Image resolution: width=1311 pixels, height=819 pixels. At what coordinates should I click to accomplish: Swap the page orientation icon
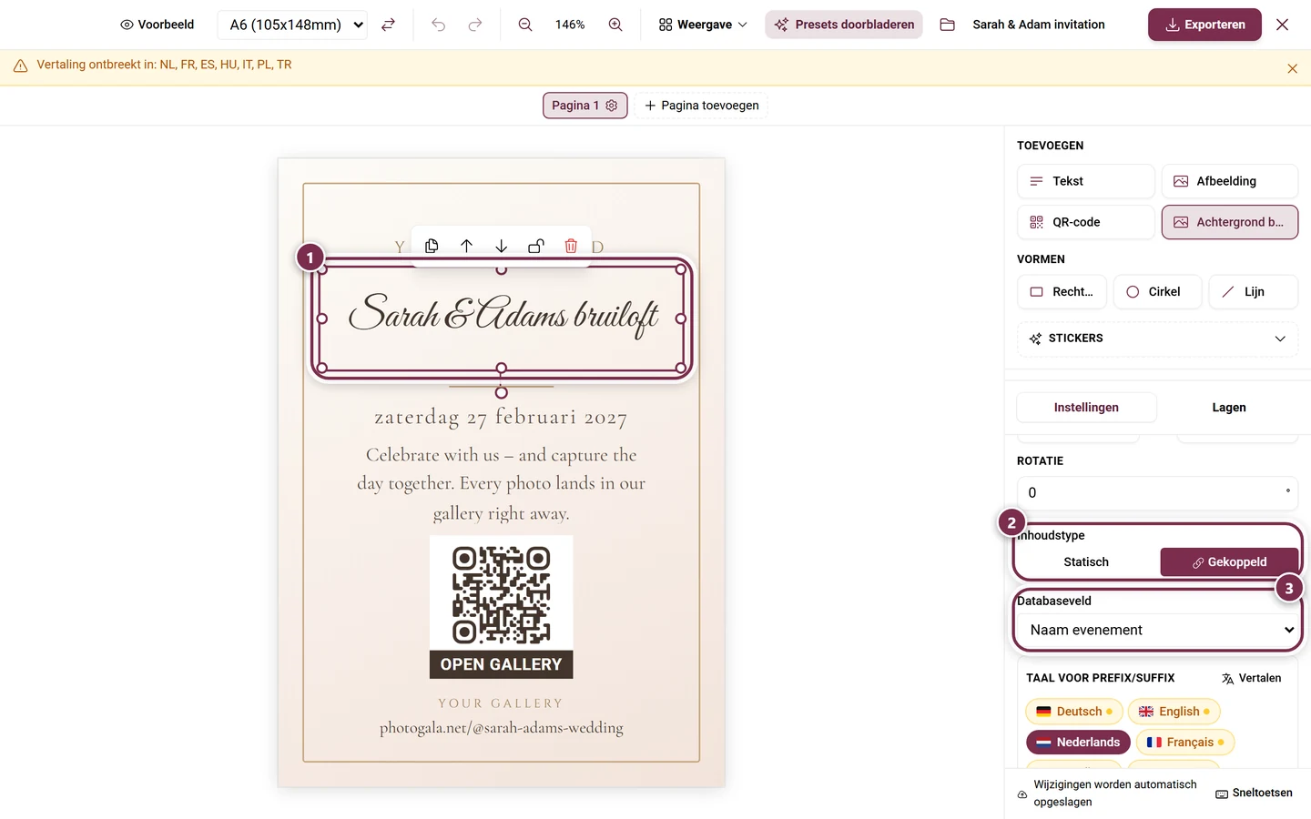388,25
